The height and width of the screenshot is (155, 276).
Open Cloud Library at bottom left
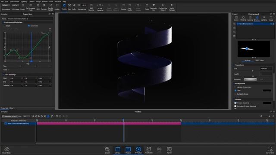pos(7,150)
